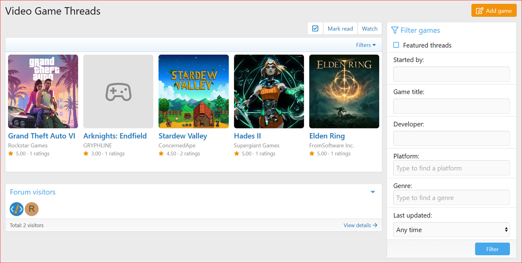Click the star icon for Hades II rating
Viewport: 522px width, 263px height.
[237, 154]
